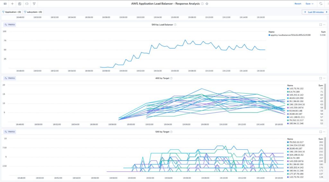Open the JSON curly braces editor
329x182 pixels.
point(27,4)
